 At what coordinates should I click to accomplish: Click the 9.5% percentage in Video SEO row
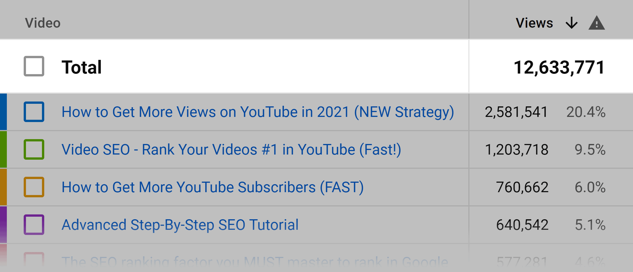[590, 150]
